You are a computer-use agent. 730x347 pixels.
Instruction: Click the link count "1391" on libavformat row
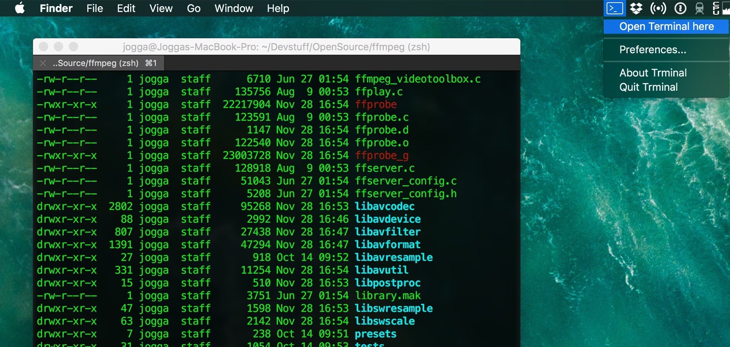(x=121, y=244)
